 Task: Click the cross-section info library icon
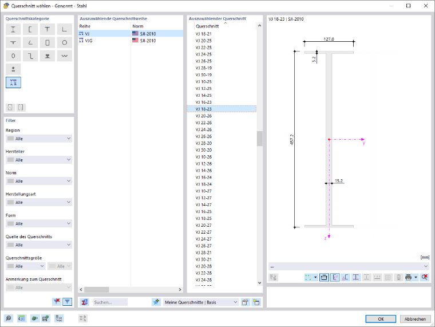tap(85, 302)
